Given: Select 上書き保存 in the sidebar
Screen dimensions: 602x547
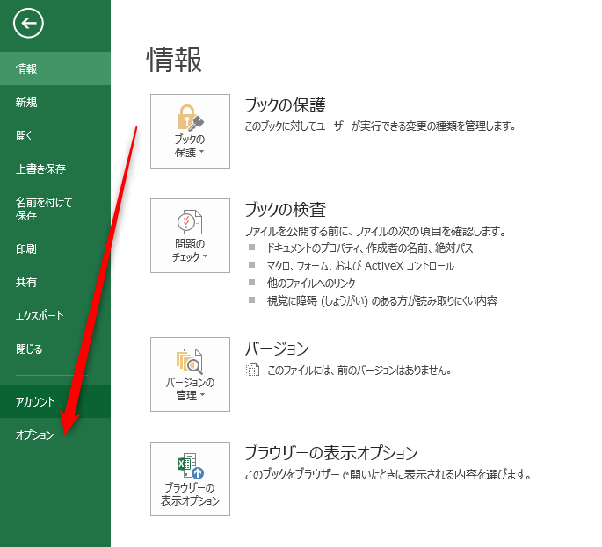Looking at the screenshot, I should coord(55,169).
